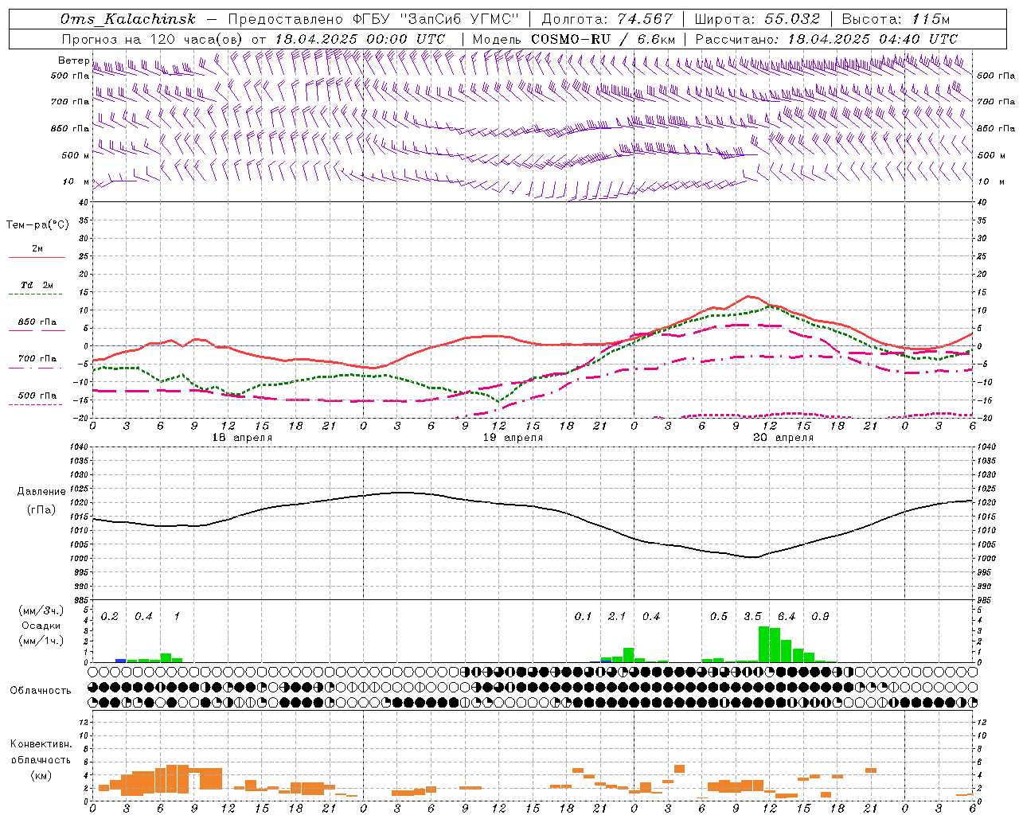
Task: Select the '10 м' wind level label on left
Action: pyautogui.click(x=76, y=181)
